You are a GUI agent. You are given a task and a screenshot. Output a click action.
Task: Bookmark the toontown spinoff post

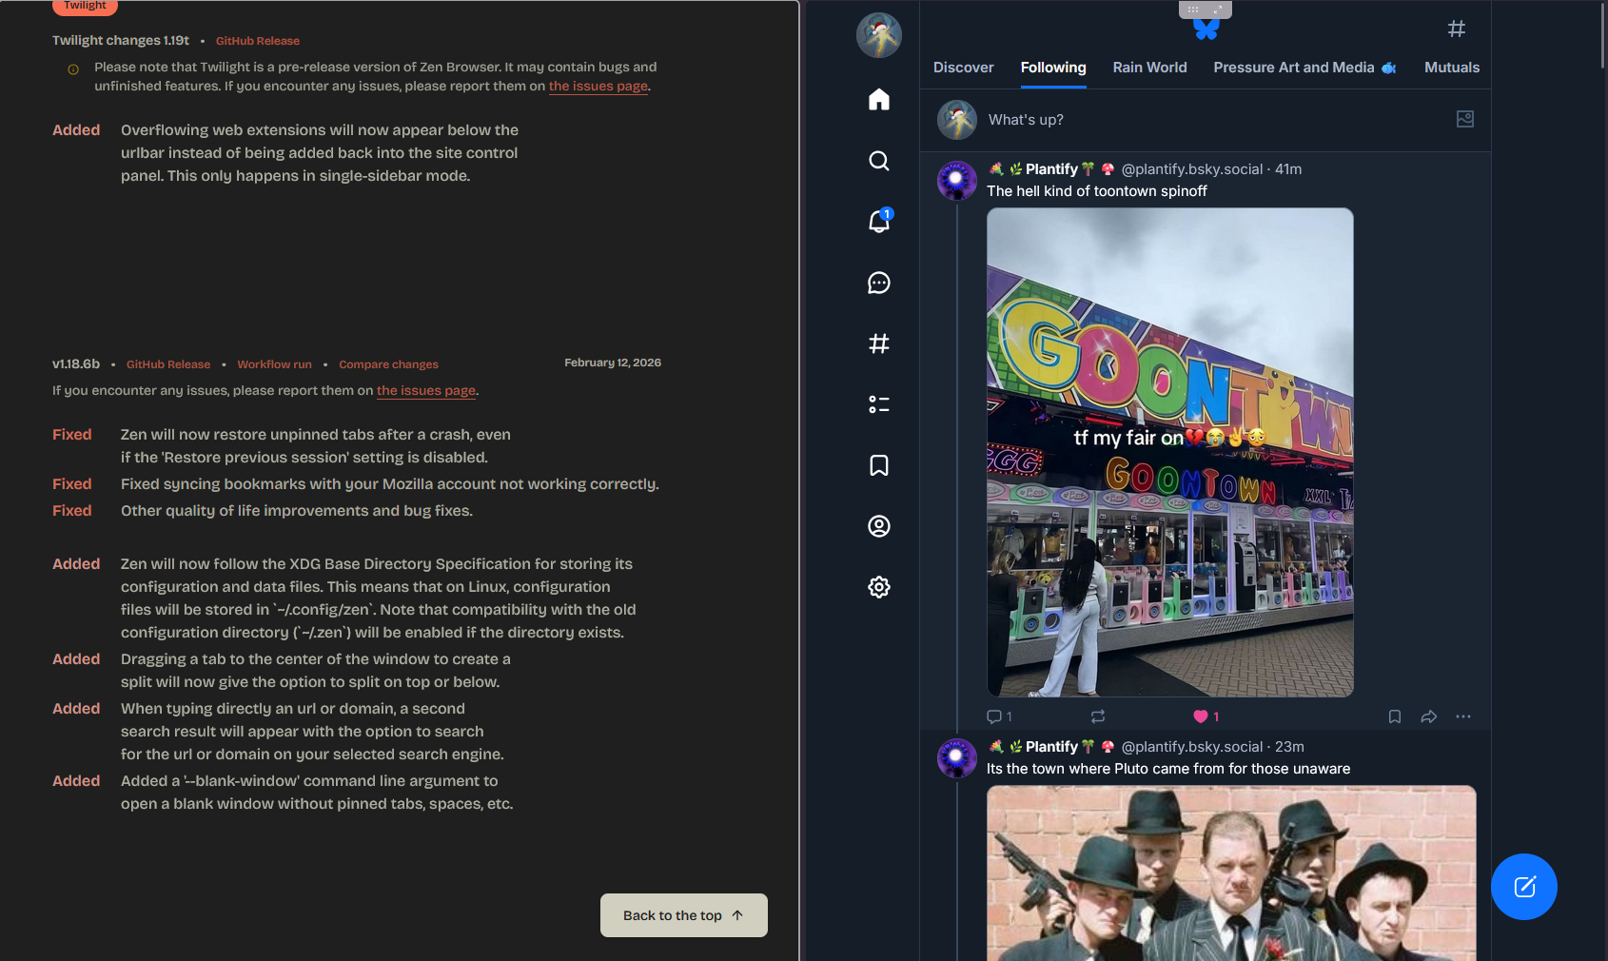pyautogui.click(x=1394, y=716)
